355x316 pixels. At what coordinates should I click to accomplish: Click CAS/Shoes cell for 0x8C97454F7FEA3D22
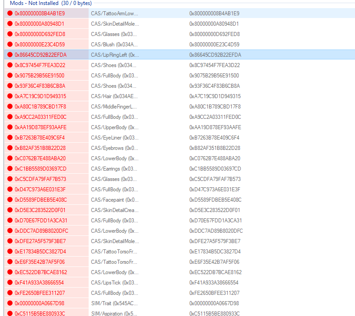(x=113, y=65)
